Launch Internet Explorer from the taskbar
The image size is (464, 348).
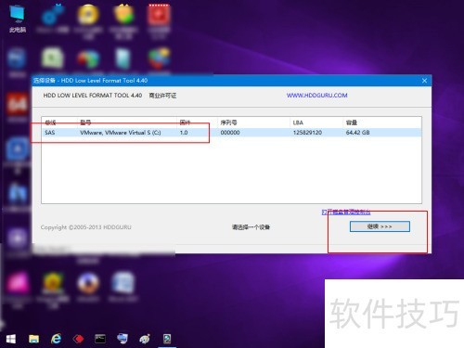pos(56,339)
